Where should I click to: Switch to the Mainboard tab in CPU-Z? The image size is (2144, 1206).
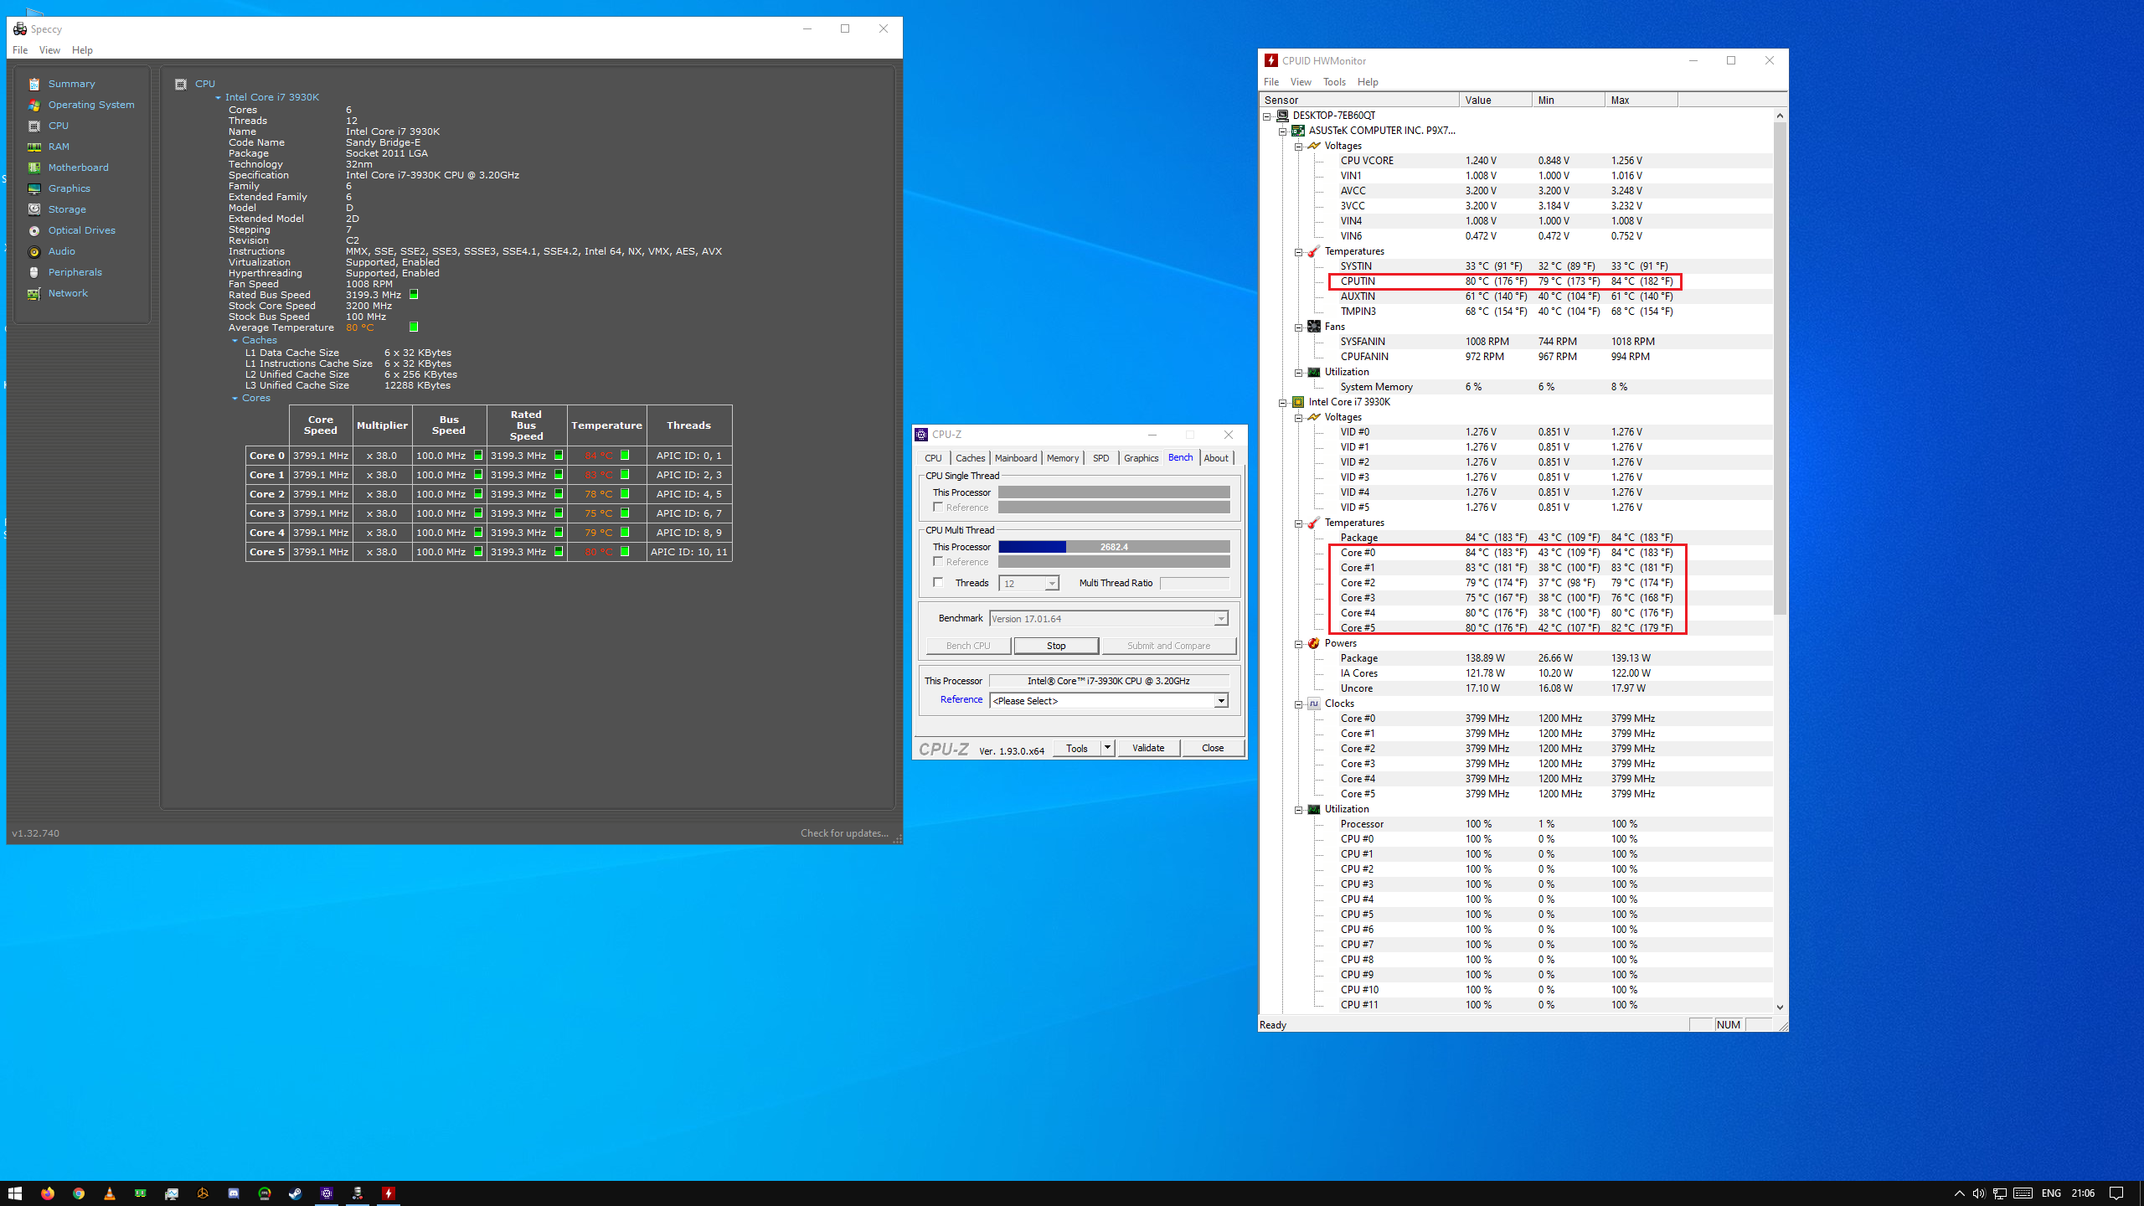1015,458
